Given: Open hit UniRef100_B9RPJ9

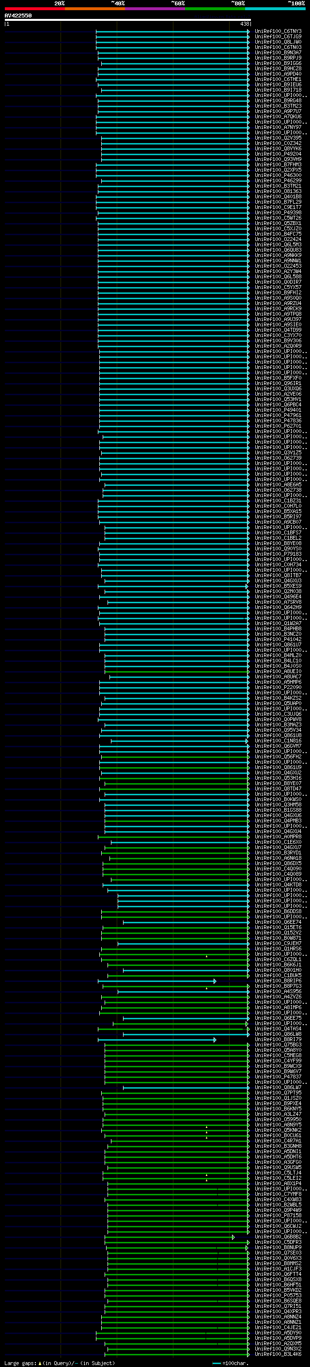Looking at the screenshot, I should point(278,58).
